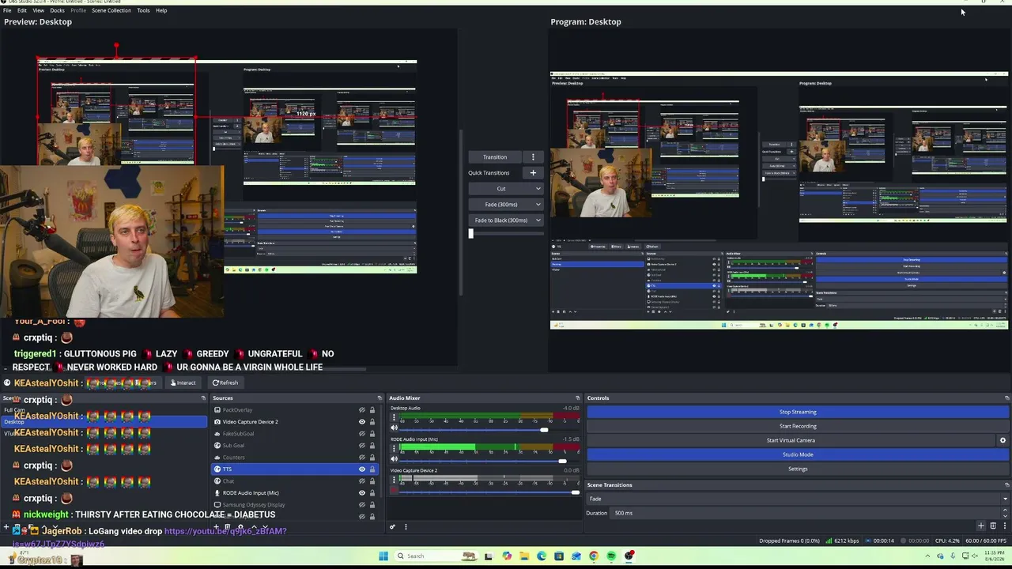
Task: Show the PackOverlay source
Action: (362, 410)
